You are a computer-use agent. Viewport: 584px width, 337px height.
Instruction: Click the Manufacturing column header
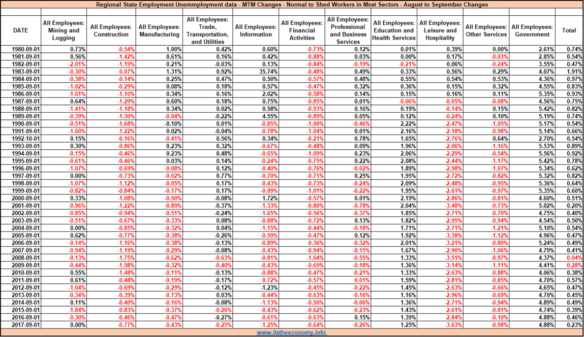point(159,30)
